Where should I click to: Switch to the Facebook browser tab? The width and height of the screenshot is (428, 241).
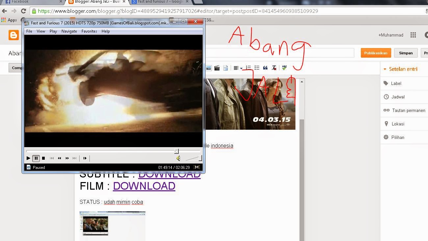pos(33,2)
